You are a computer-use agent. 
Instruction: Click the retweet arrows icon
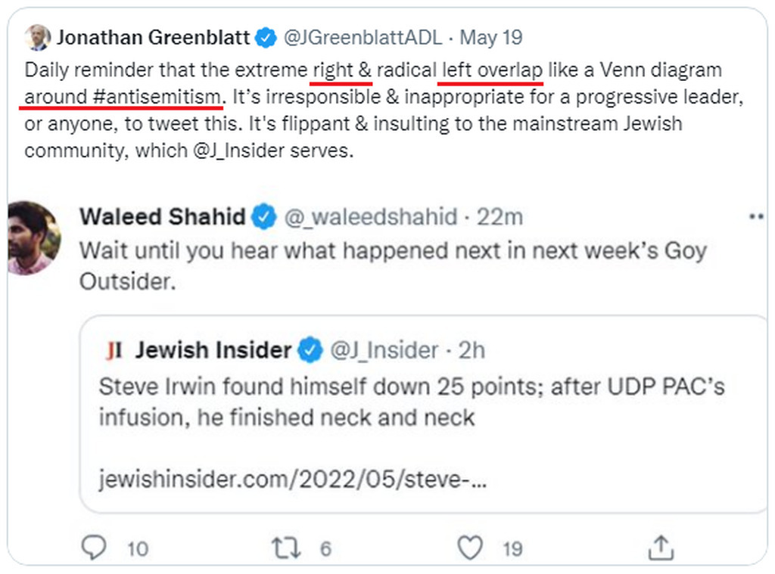(x=286, y=548)
